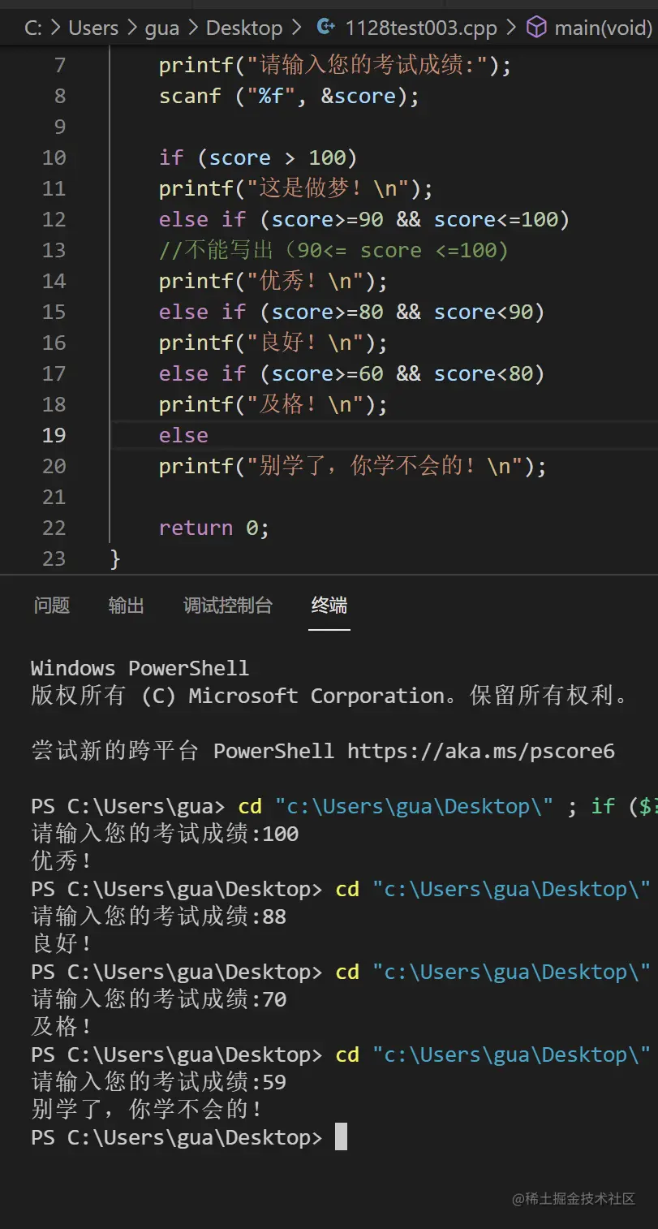Screen dimensions: 658x1229
Task: Click line number 10 in gutter
Action: tap(54, 157)
